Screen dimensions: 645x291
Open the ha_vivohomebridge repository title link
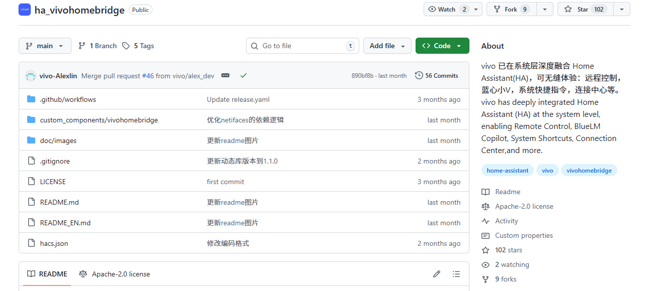tap(79, 10)
